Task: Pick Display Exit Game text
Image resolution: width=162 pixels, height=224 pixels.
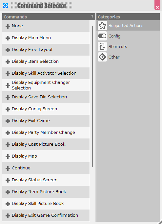Action: [31, 121]
